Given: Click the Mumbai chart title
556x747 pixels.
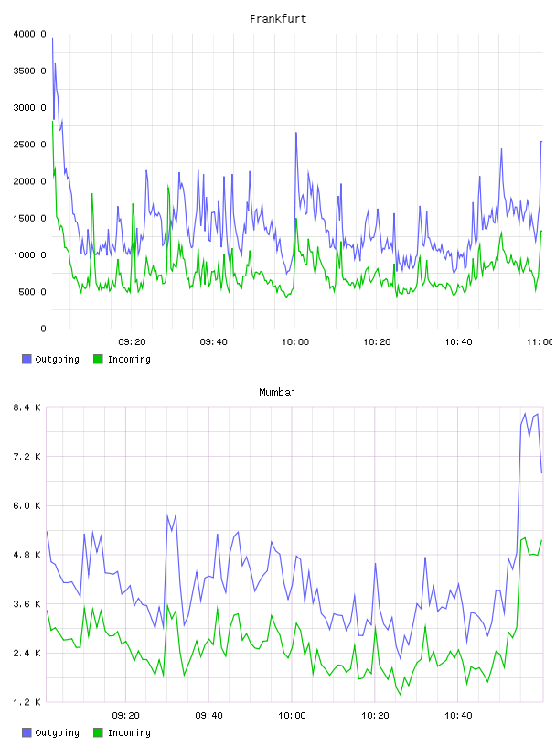Looking at the screenshot, I should coord(277,393).
